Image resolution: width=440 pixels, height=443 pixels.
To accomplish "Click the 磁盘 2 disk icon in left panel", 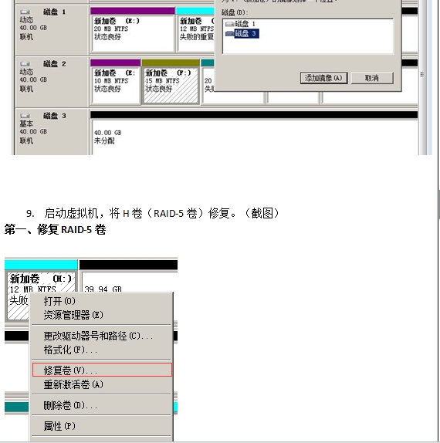I will (x=25, y=63).
